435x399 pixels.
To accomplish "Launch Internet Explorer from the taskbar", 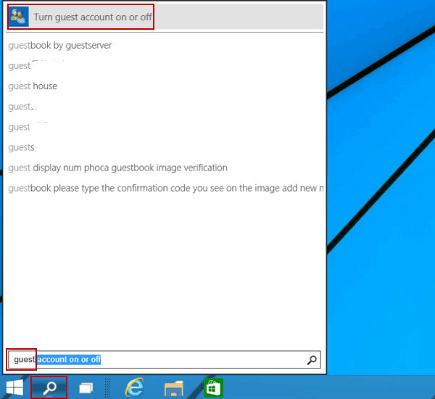I will tap(135, 387).
